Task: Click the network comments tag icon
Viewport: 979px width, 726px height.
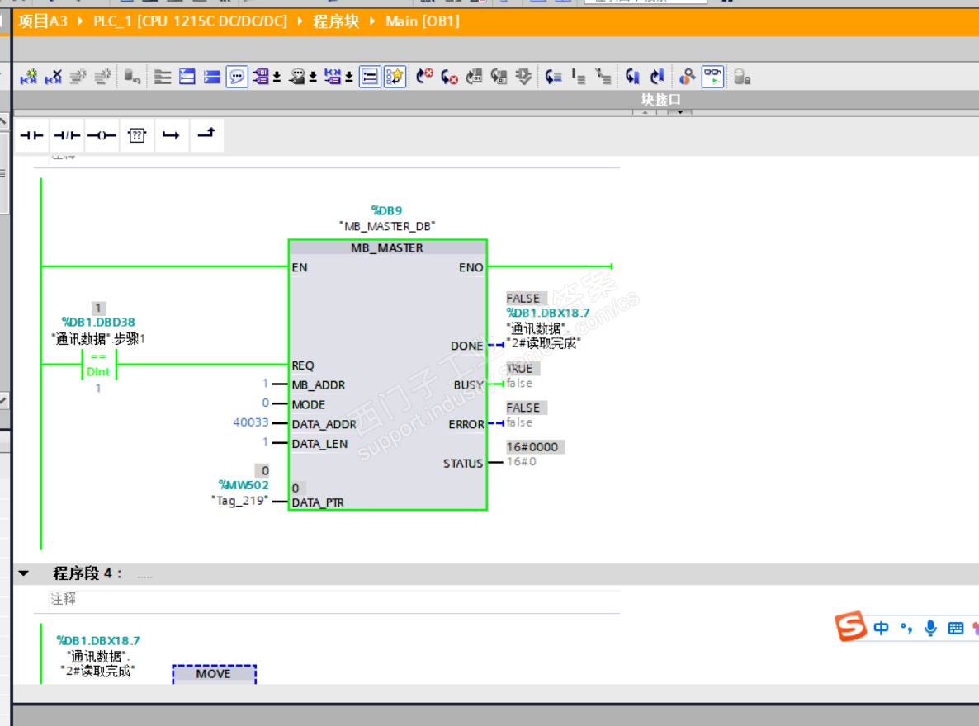Action: pyautogui.click(x=333, y=77)
